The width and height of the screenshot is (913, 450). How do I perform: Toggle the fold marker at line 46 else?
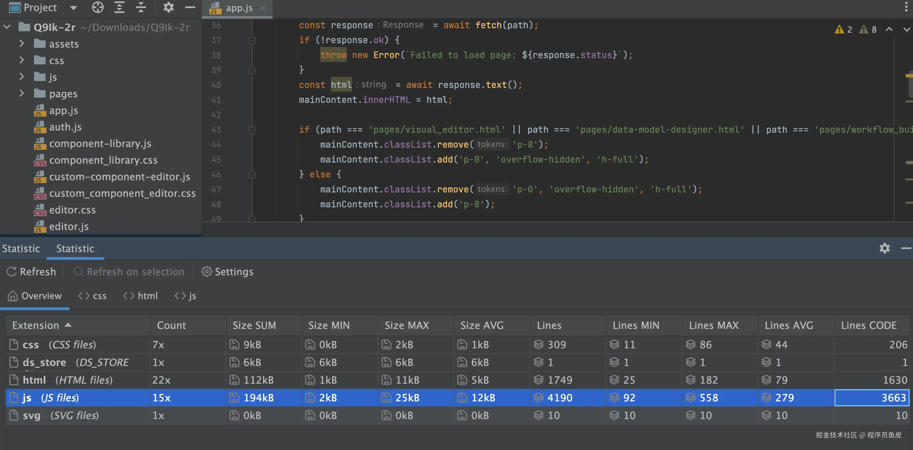pos(252,174)
